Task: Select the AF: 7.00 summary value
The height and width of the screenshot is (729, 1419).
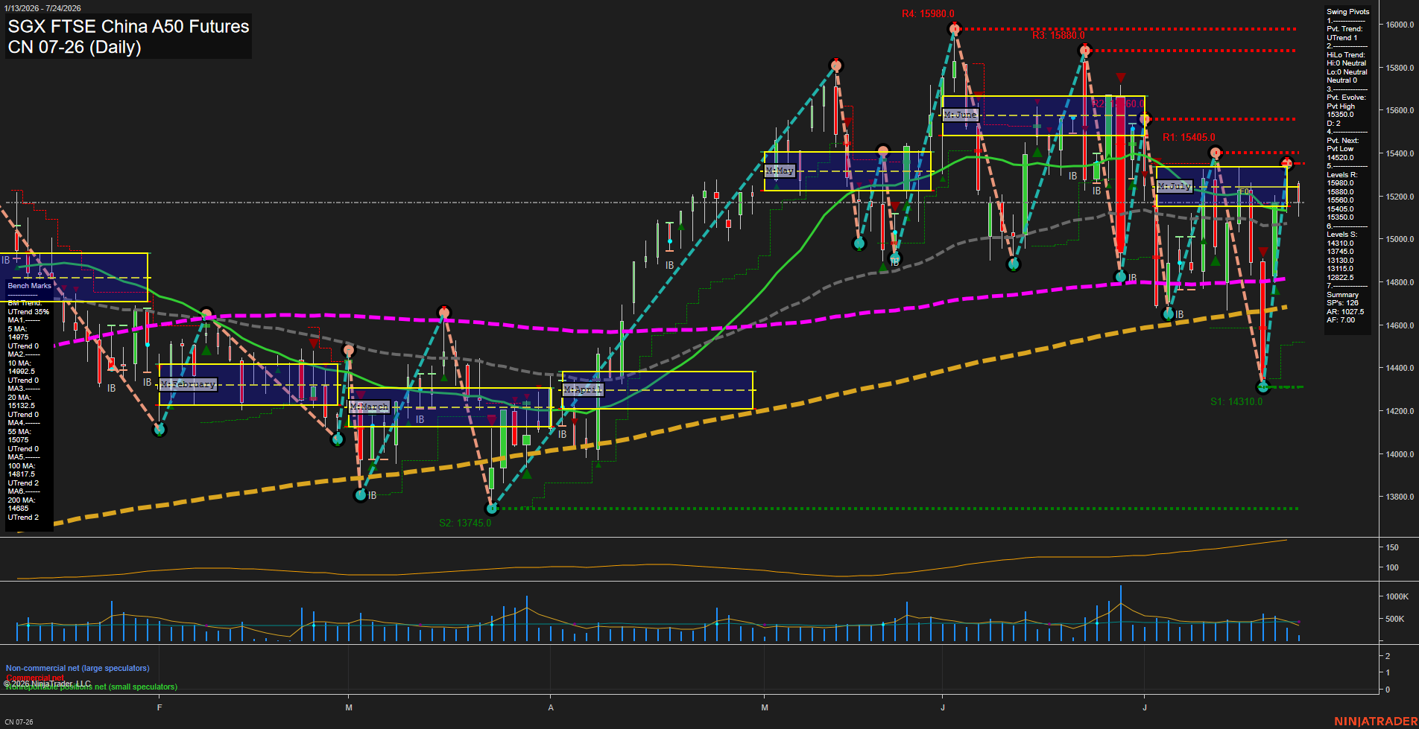Action: [x=1340, y=320]
